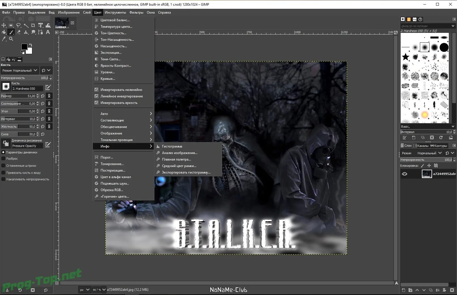Select the Color Picker eyedropper tool
The image size is (457, 295).
click(x=4, y=39)
